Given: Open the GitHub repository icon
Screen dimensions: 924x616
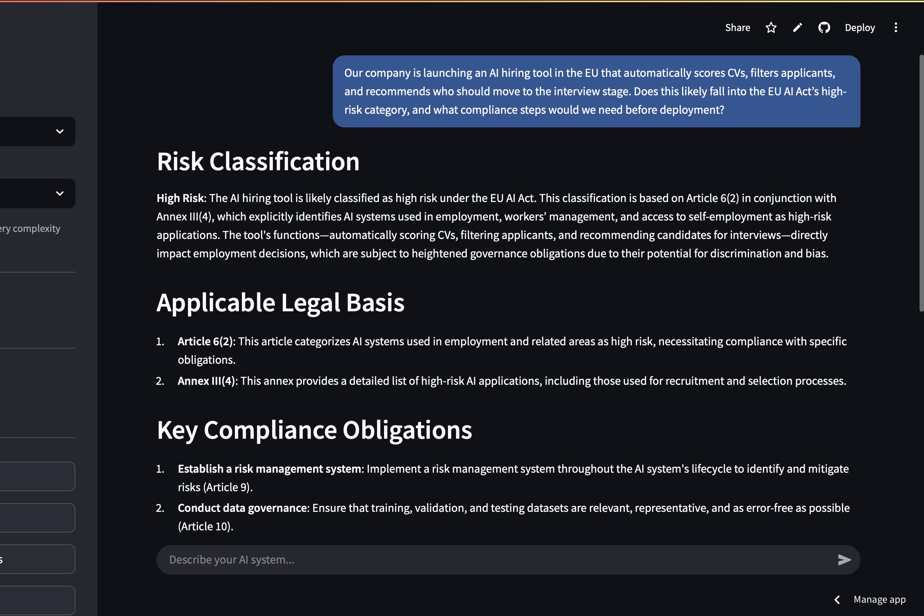Looking at the screenshot, I should pyautogui.click(x=824, y=27).
